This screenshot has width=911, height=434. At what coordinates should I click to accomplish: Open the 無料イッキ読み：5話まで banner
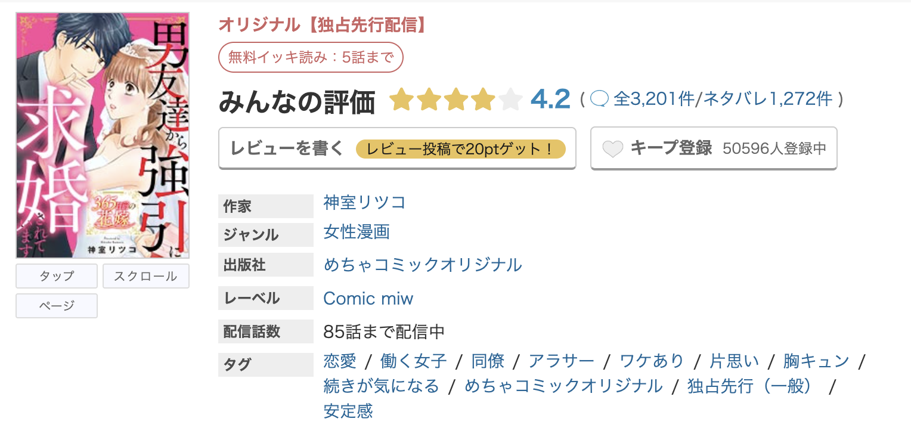[x=311, y=57]
